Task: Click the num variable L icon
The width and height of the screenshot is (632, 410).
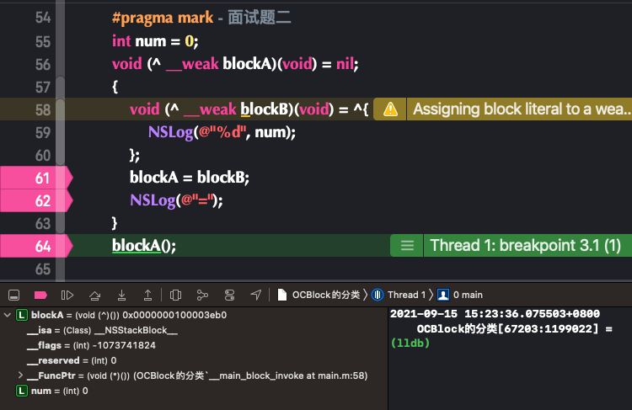Action: tap(22, 391)
